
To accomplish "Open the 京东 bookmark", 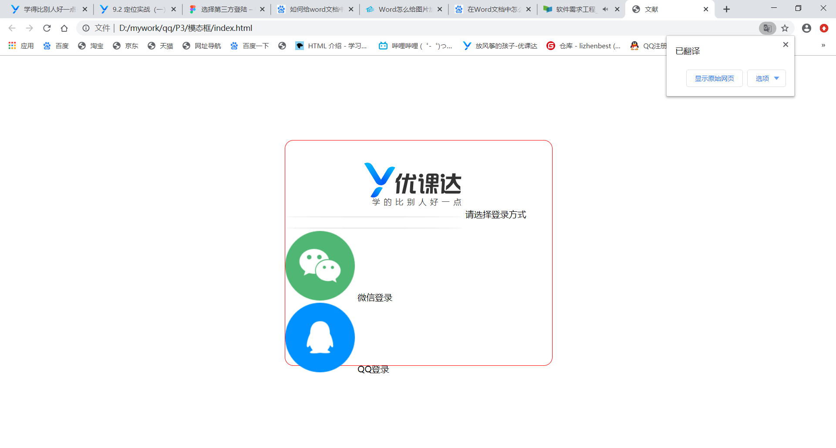I will (x=125, y=46).
